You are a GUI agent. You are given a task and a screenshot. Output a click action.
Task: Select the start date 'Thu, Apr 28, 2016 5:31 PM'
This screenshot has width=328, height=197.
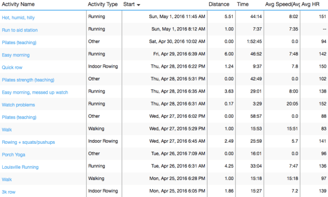(x=178, y=79)
